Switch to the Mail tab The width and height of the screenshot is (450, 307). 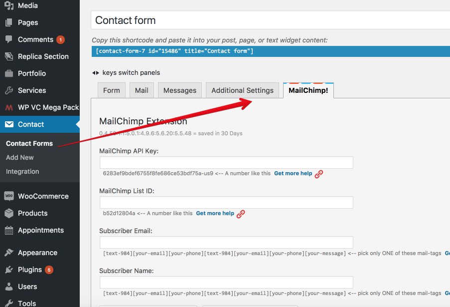[x=142, y=90]
